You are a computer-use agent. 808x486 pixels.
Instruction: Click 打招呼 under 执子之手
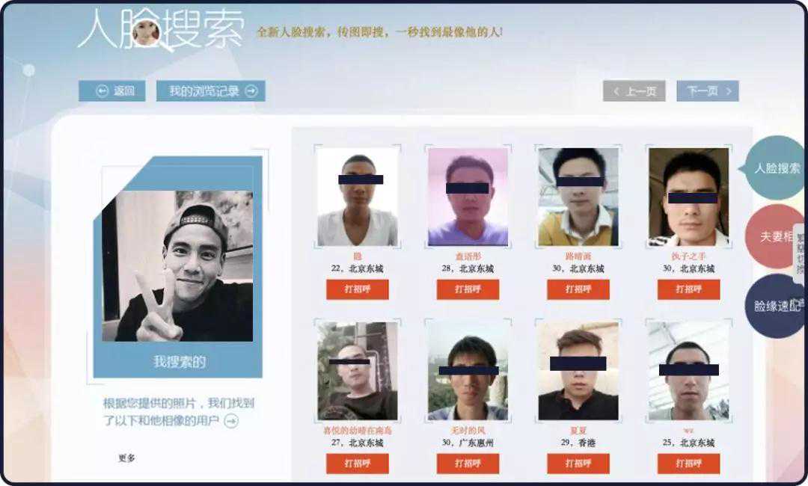688,289
